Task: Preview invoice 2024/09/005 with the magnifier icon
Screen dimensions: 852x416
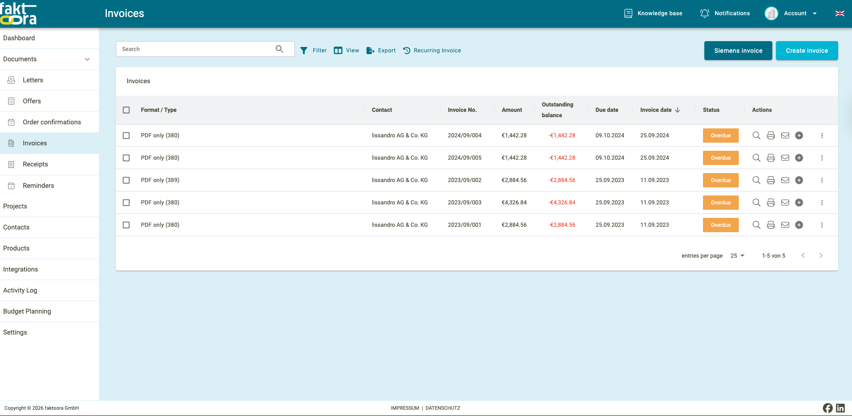Action: [x=756, y=157]
